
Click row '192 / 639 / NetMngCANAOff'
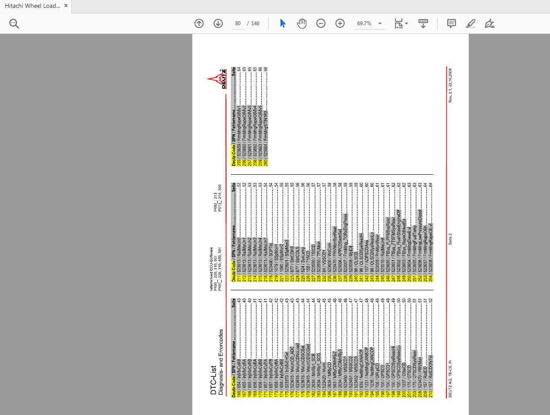(361, 348)
